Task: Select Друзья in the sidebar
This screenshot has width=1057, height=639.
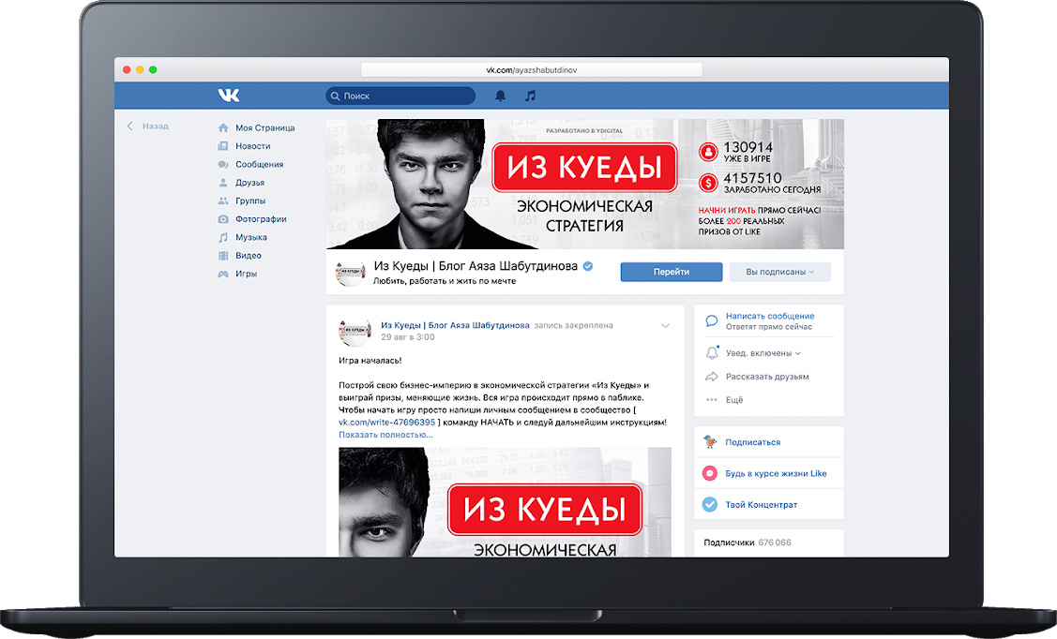Action: coord(250,183)
